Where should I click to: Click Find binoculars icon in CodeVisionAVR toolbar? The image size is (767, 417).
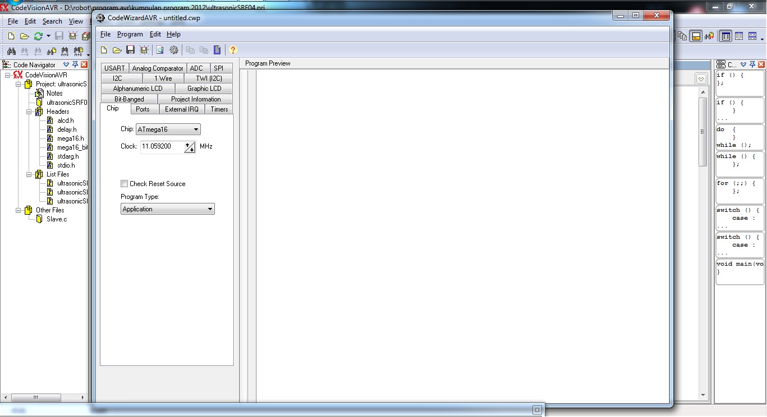[x=11, y=51]
